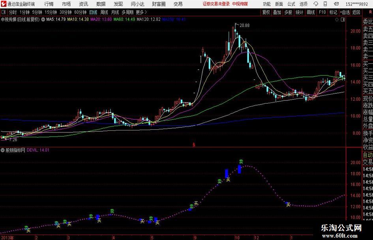The image size is (373, 240).
Task: Click the 叠加 overlay button
Action: [x=277, y=12]
